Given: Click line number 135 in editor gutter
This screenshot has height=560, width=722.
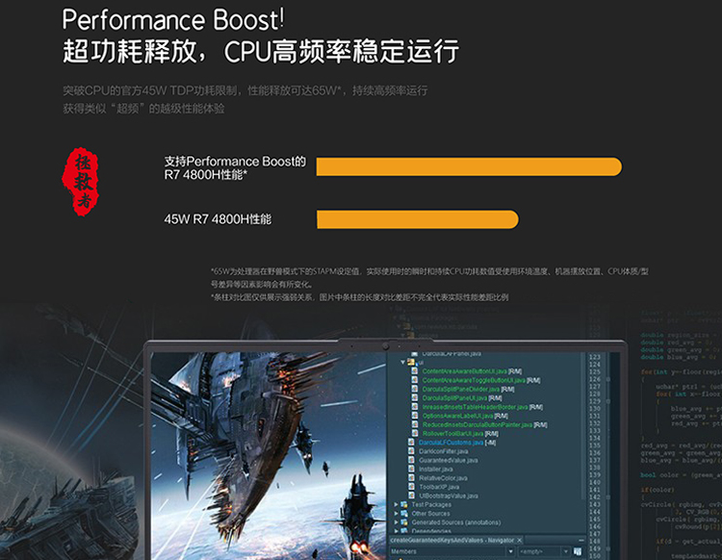Looking at the screenshot, I should [595, 445].
